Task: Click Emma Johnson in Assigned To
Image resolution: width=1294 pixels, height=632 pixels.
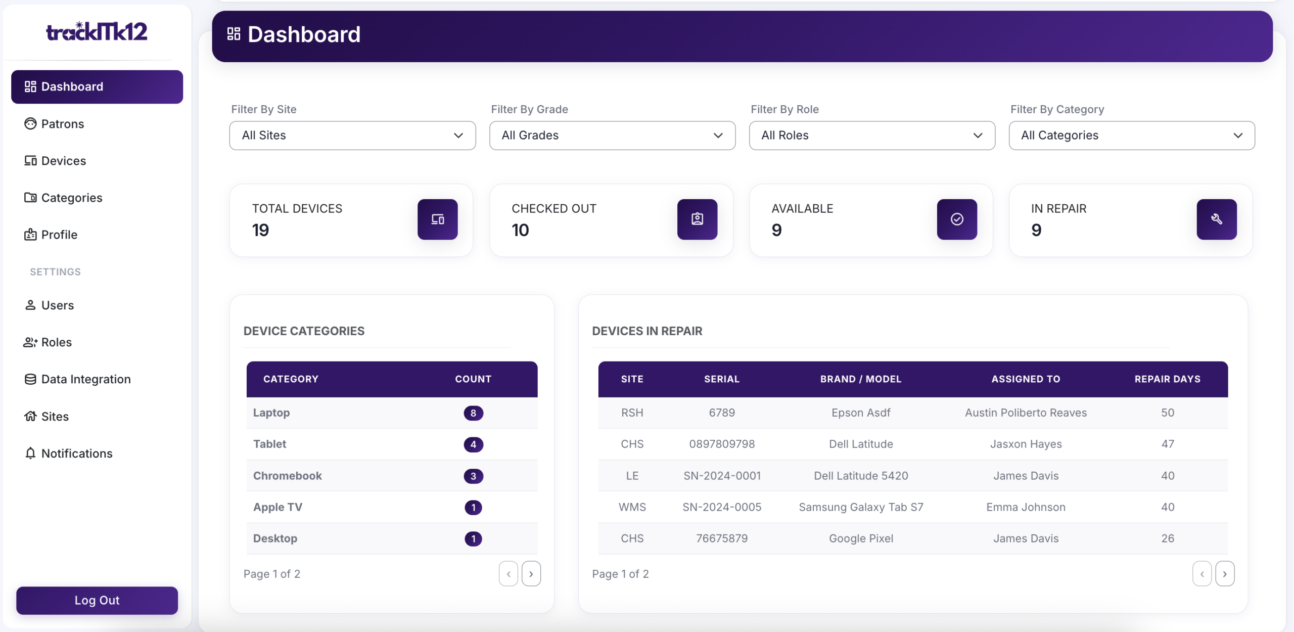Action: (1026, 507)
